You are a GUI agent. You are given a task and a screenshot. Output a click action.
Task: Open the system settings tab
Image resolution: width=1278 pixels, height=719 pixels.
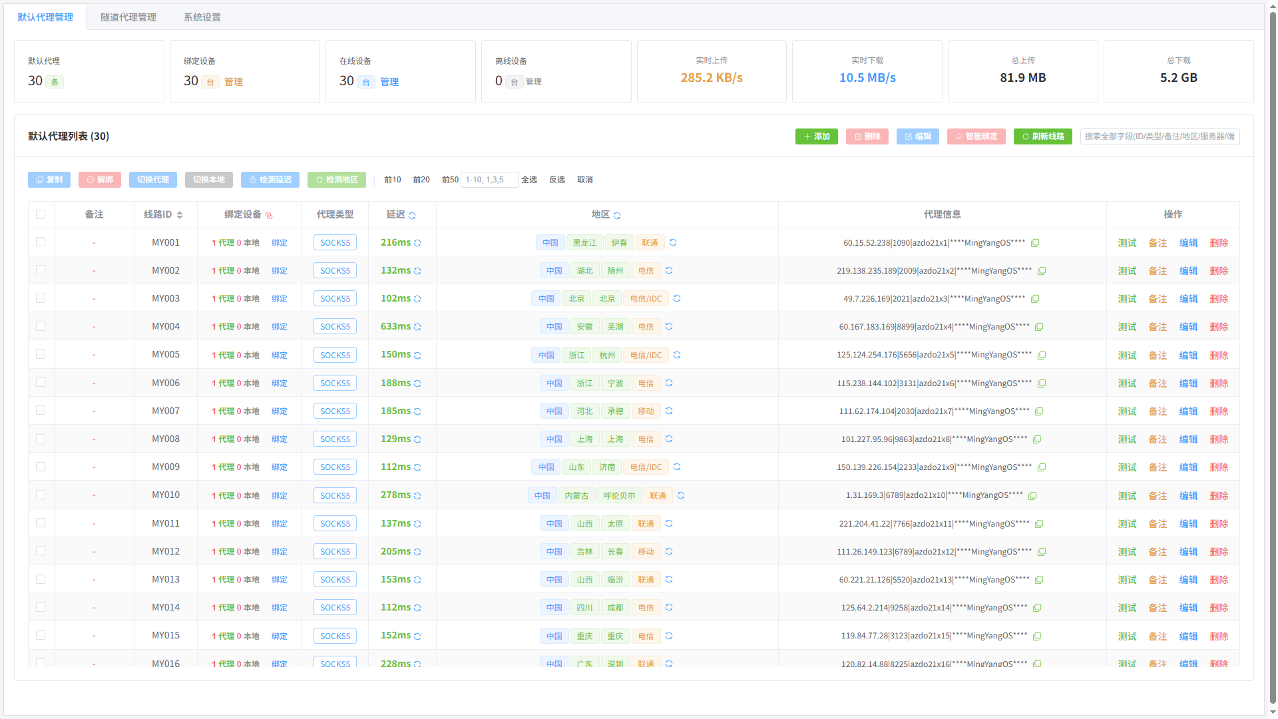click(202, 17)
